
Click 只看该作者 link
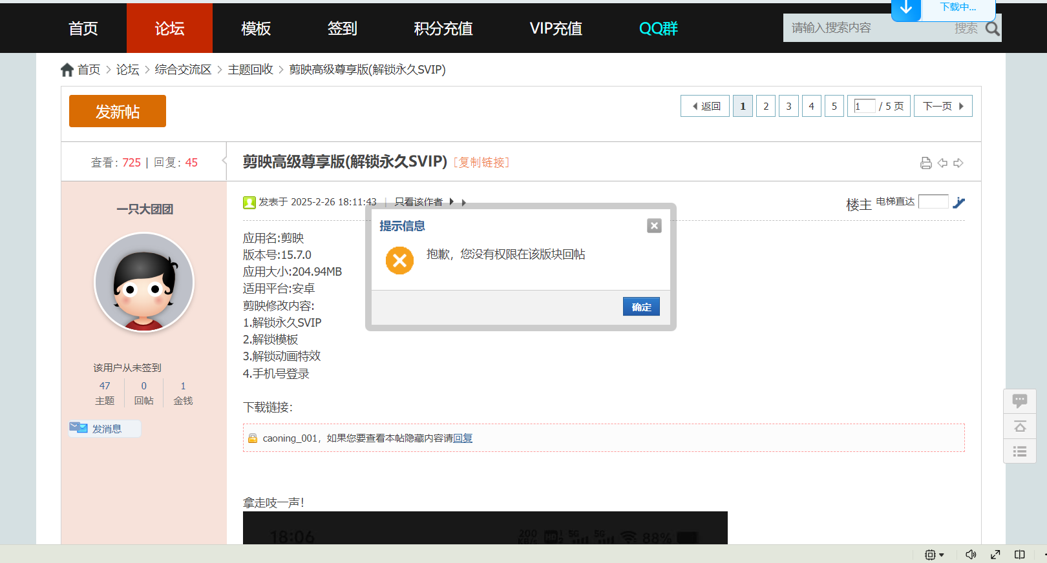418,202
